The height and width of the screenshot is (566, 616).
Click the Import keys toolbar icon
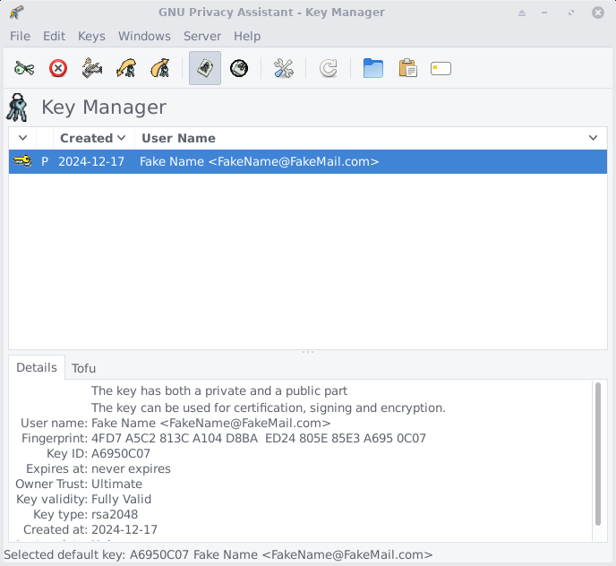click(x=126, y=68)
